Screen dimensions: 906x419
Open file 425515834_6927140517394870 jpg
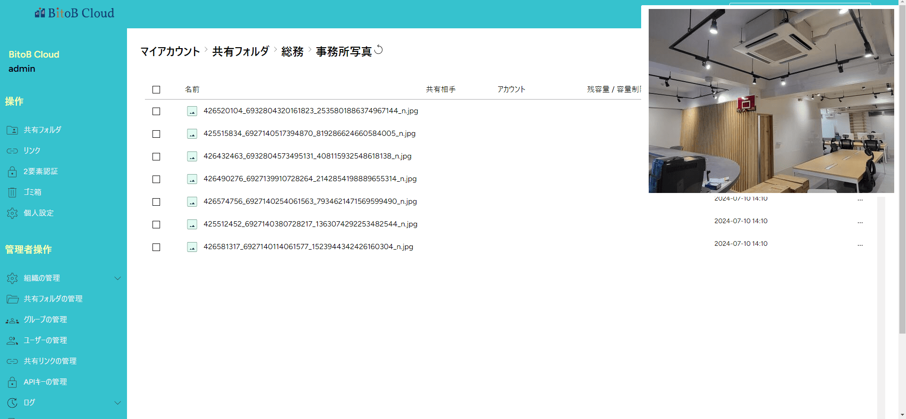pos(309,134)
